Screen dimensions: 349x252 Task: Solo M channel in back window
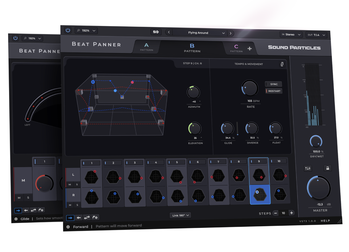click(x=28, y=198)
